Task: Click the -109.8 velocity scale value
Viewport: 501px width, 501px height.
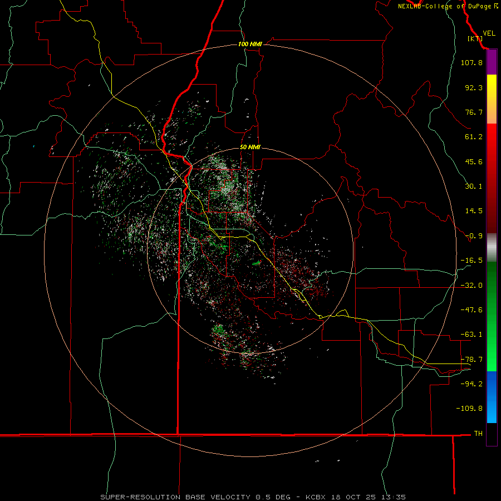Action: (x=469, y=409)
